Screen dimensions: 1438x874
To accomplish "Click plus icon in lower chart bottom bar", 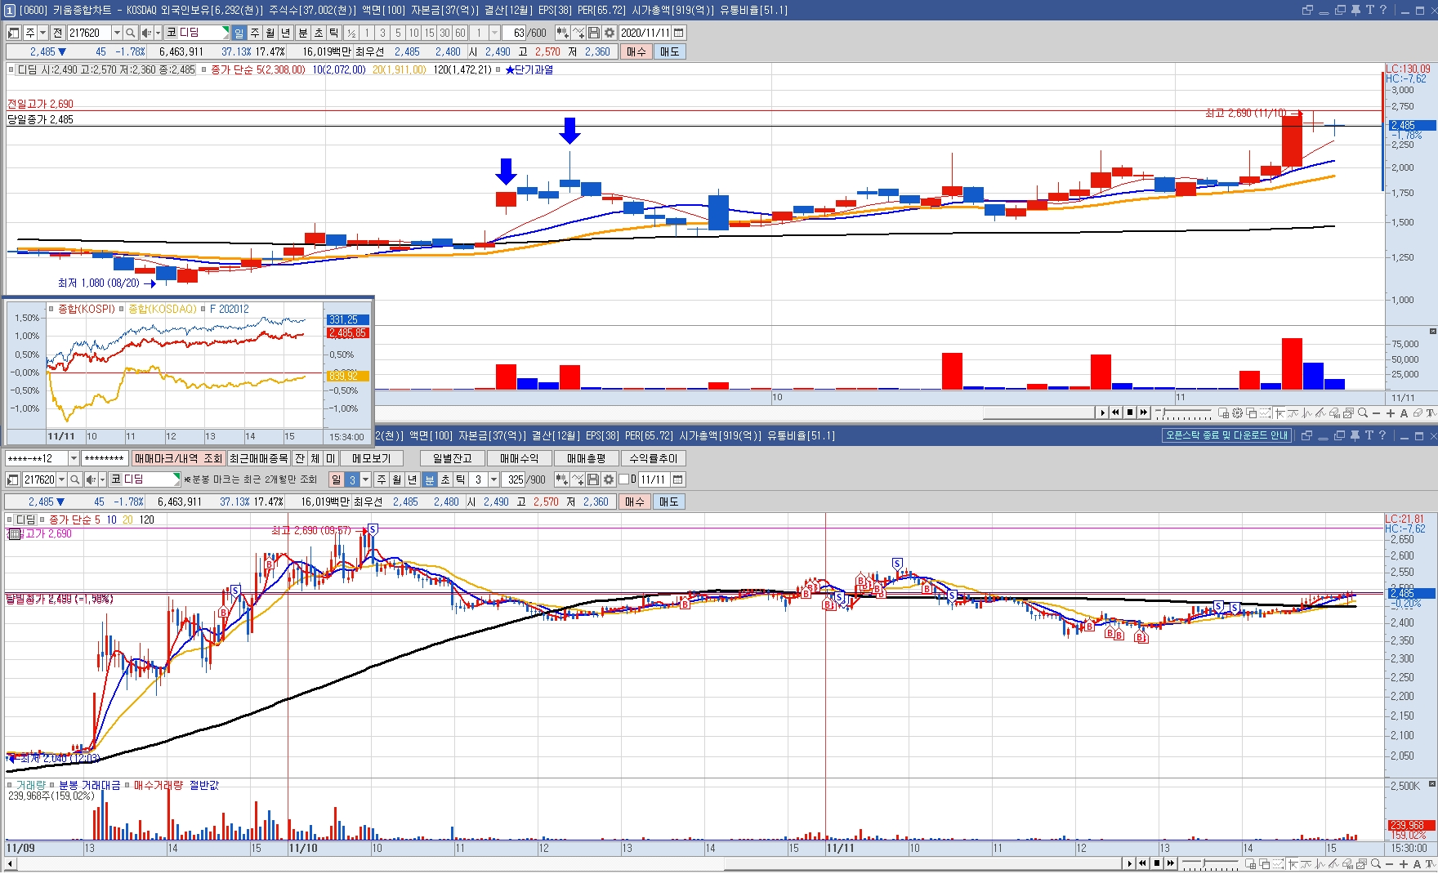I will 1404,863.
